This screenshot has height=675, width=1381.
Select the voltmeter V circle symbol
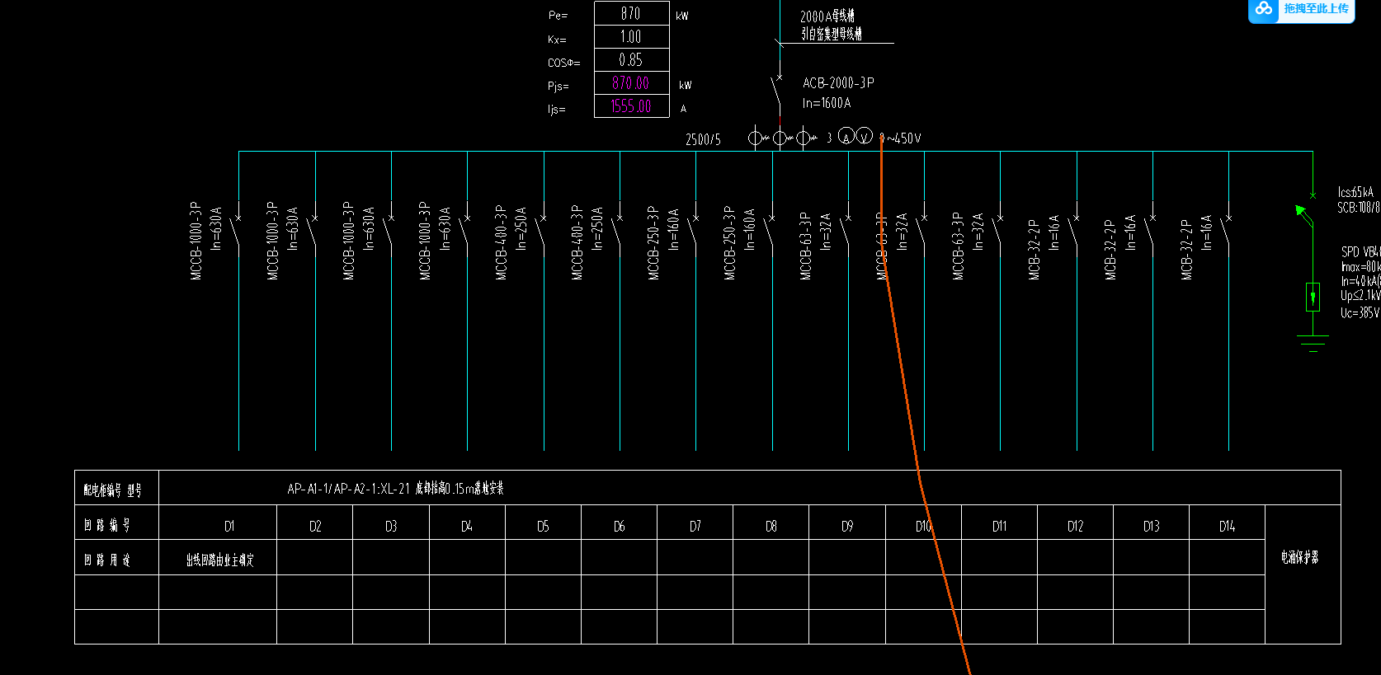coord(864,136)
